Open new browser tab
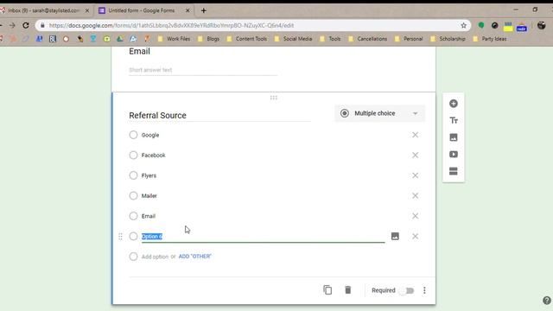This screenshot has width=553, height=311. click(204, 10)
